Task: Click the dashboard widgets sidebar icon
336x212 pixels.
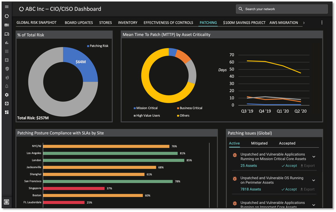Action: tap(7, 112)
